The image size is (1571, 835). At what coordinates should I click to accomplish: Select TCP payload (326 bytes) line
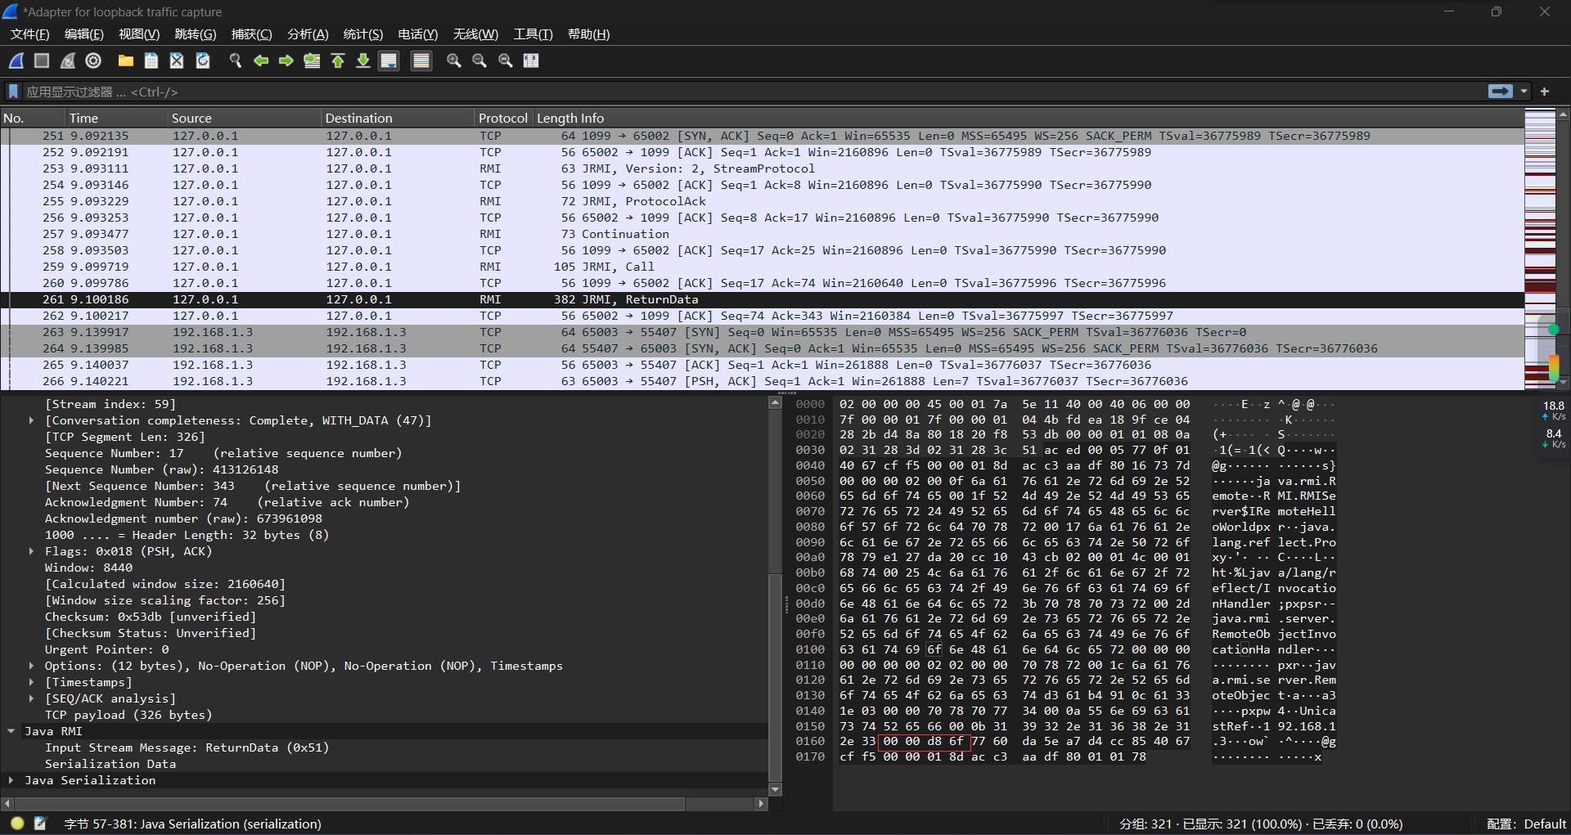pos(128,715)
